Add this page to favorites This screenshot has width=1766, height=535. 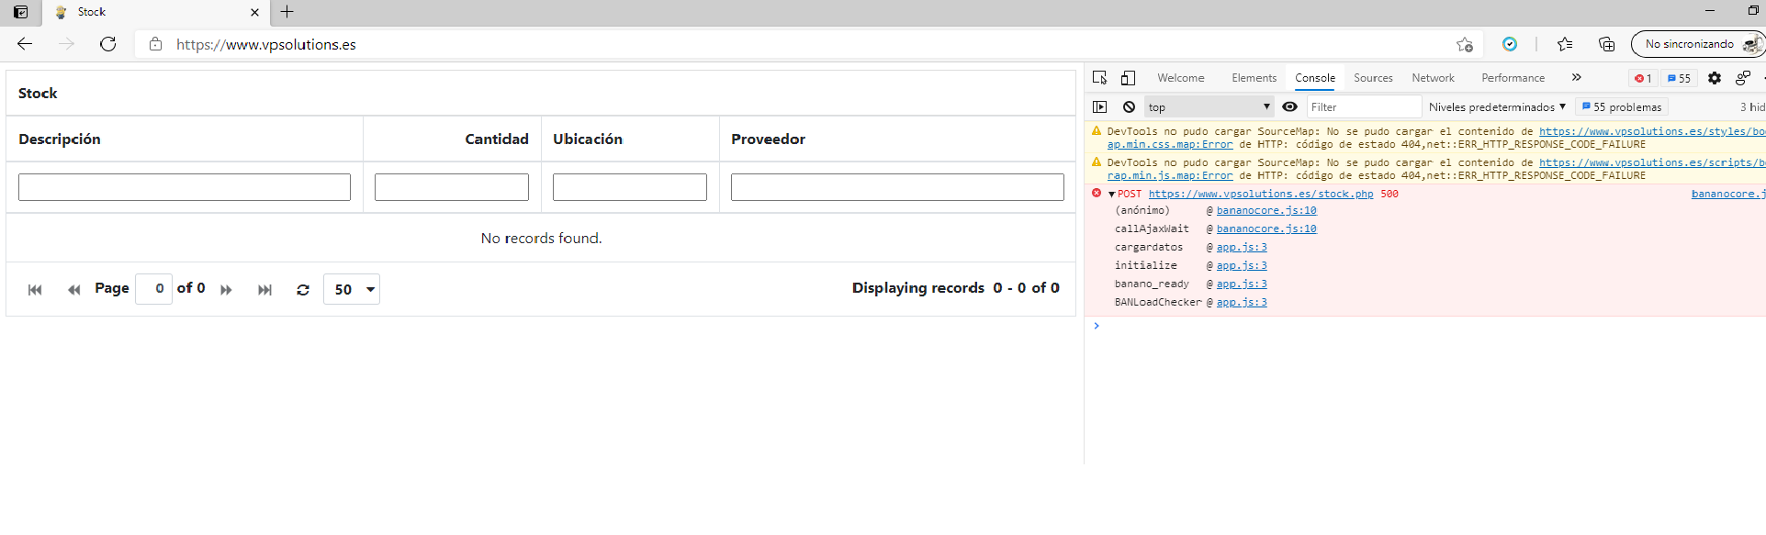[x=1465, y=44]
